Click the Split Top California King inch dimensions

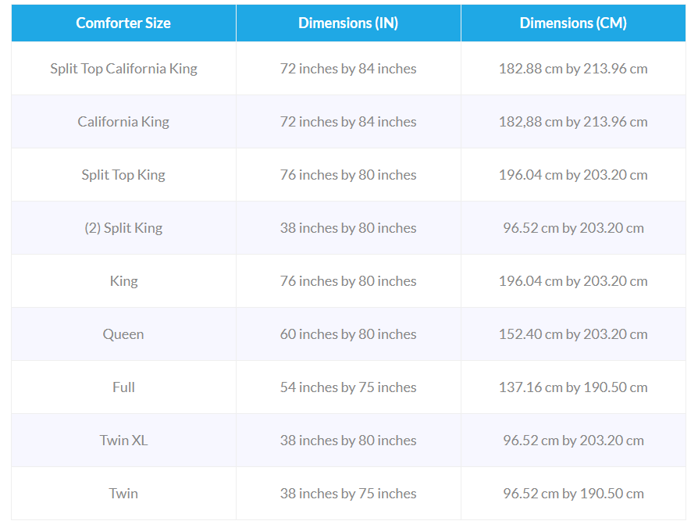coord(348,69)
